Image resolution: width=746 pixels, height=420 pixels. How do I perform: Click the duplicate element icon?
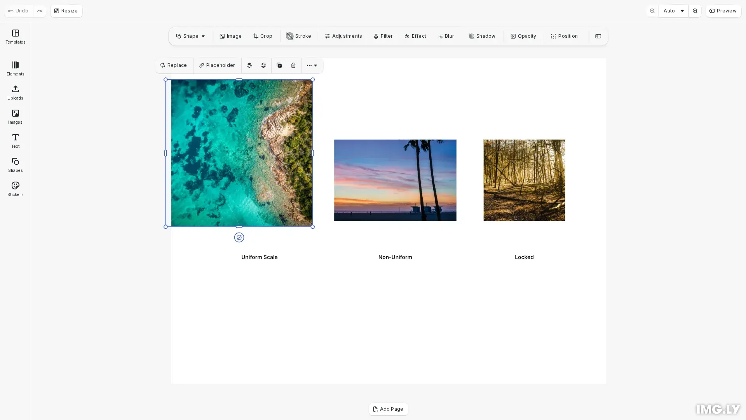pos(279,65)
